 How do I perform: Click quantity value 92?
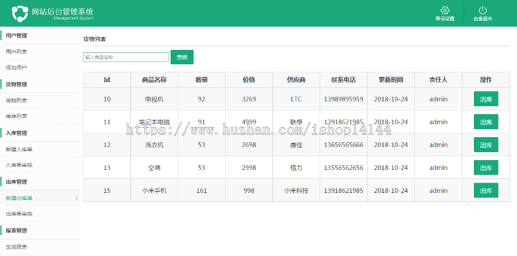tap(202, 99)
